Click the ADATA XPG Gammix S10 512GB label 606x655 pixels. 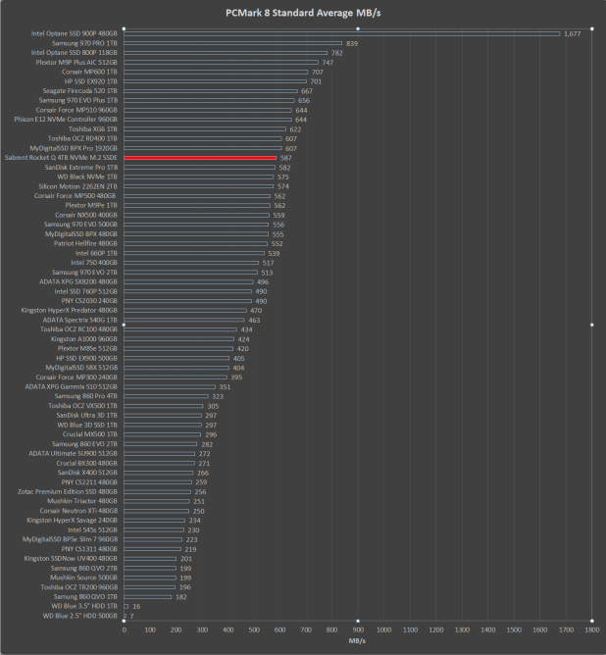coord(71,386)
